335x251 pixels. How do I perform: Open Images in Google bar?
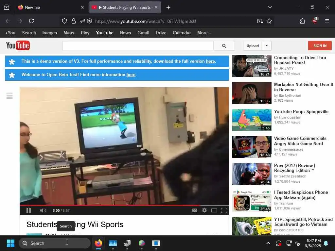pos(50,33)
